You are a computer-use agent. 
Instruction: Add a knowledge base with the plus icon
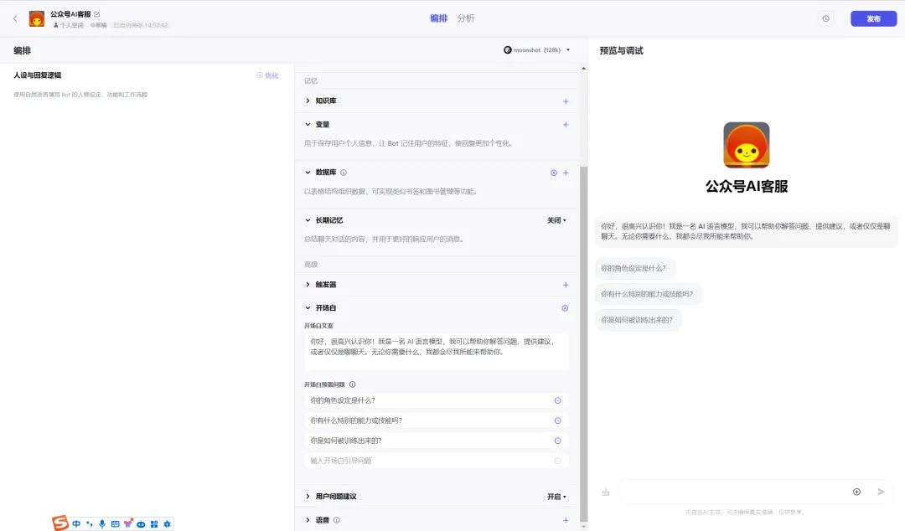[566, 101]
